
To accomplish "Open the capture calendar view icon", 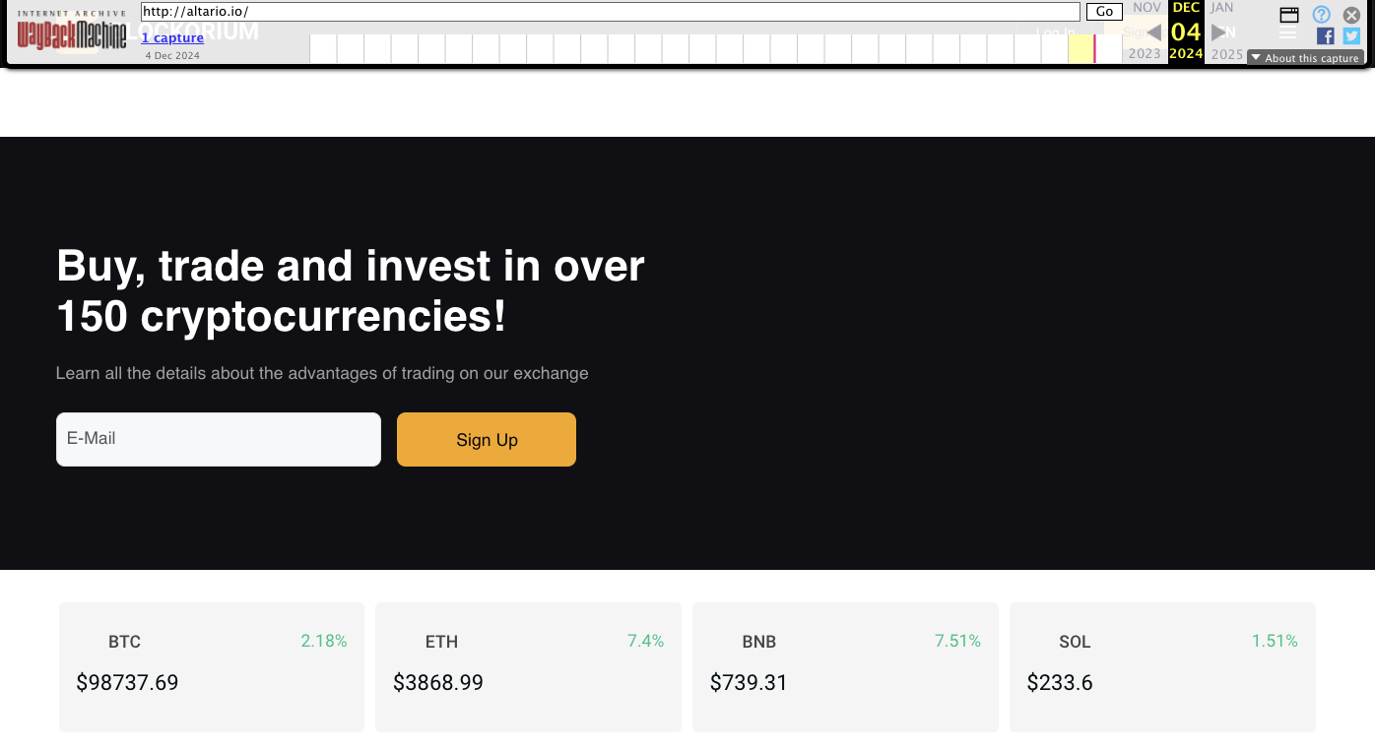I will pos(1288,15).
